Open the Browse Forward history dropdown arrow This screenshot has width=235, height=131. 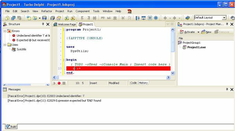(x=179, y=18)
